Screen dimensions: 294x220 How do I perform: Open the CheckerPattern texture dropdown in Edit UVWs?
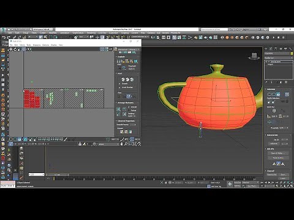(x=128, y=50)
